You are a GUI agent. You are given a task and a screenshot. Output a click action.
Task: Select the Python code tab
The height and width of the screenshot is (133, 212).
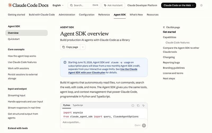[67, 105]
